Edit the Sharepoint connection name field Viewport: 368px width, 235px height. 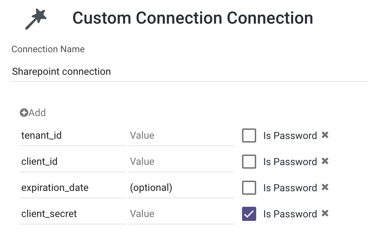click(x=189, y=72)
